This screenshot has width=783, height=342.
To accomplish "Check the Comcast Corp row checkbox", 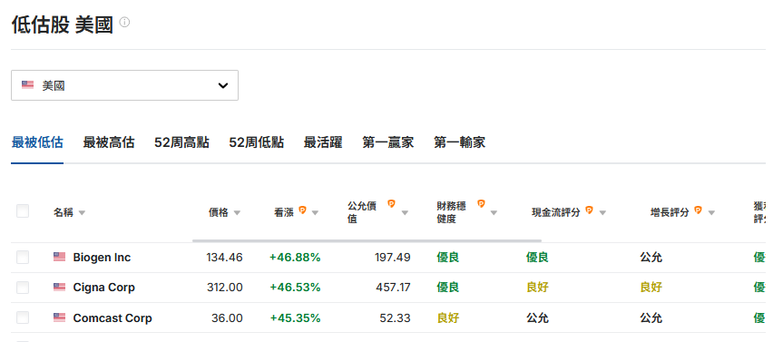I will (23, 318).
